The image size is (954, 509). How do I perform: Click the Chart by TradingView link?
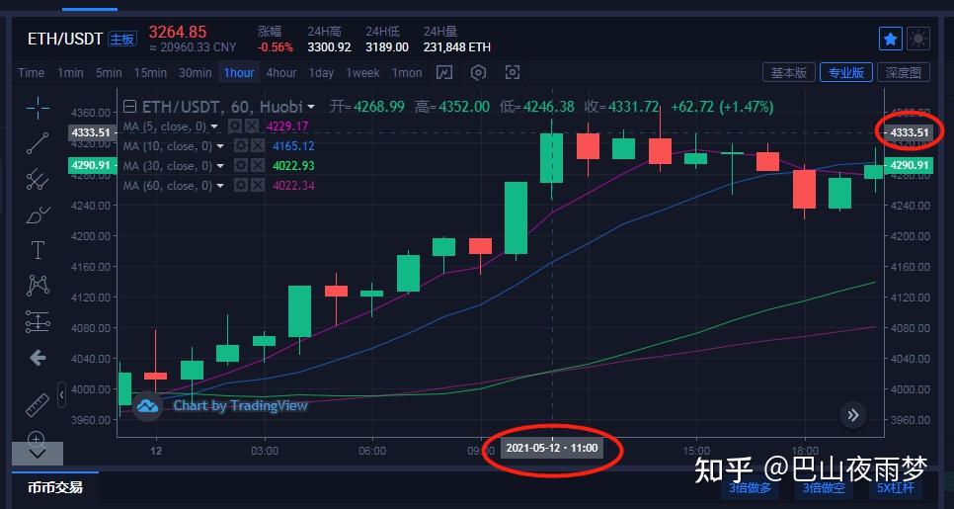pyautogui.click(x=240, y=405)
